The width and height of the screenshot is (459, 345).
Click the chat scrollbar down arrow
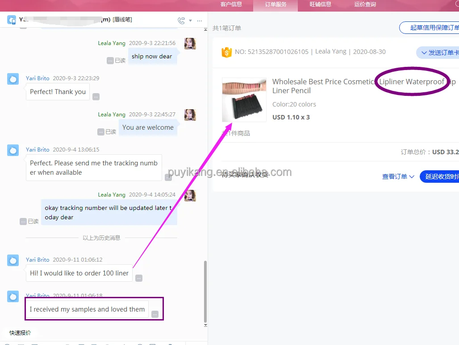(x=205, y=325)
